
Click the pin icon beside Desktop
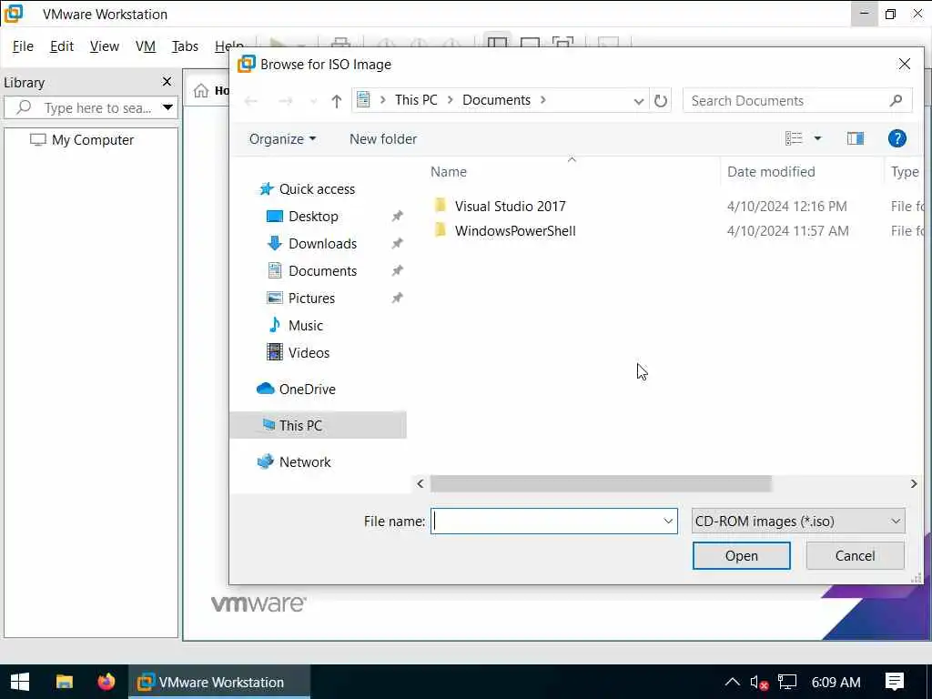click(397, 217)
